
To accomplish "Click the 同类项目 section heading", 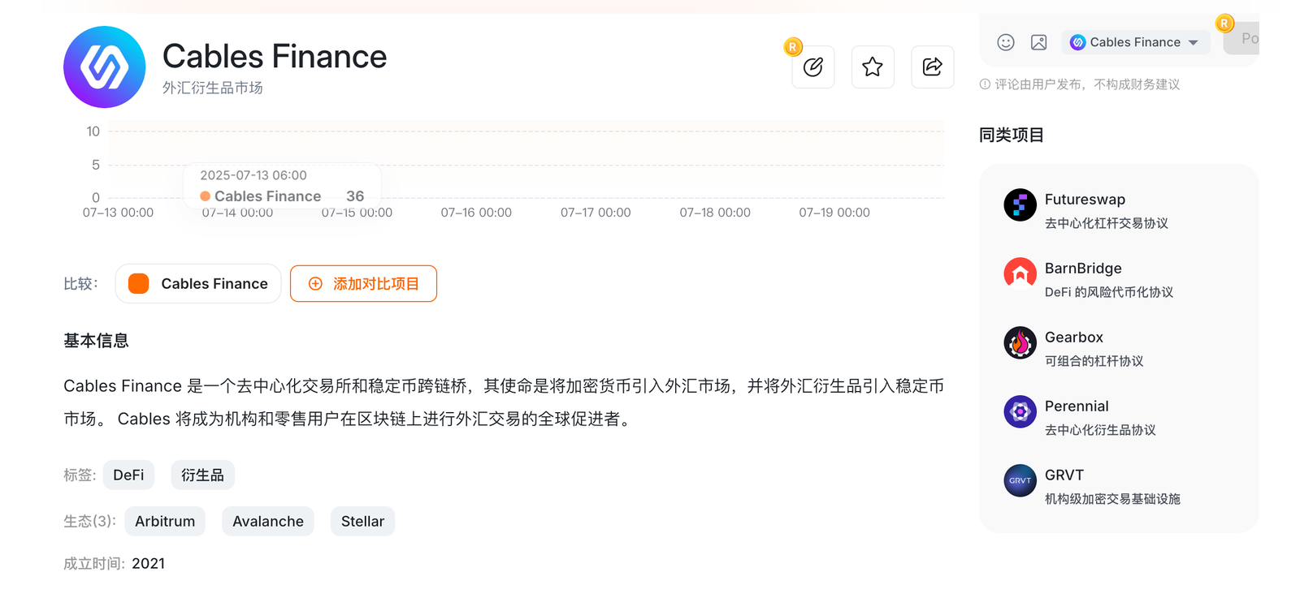I will [x=1012, y=136].
